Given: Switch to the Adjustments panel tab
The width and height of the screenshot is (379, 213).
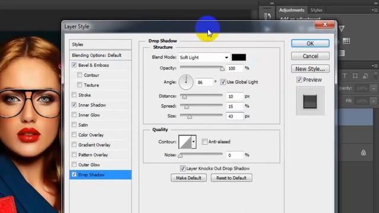Looking at the screenshot, I should coord(291,10).
